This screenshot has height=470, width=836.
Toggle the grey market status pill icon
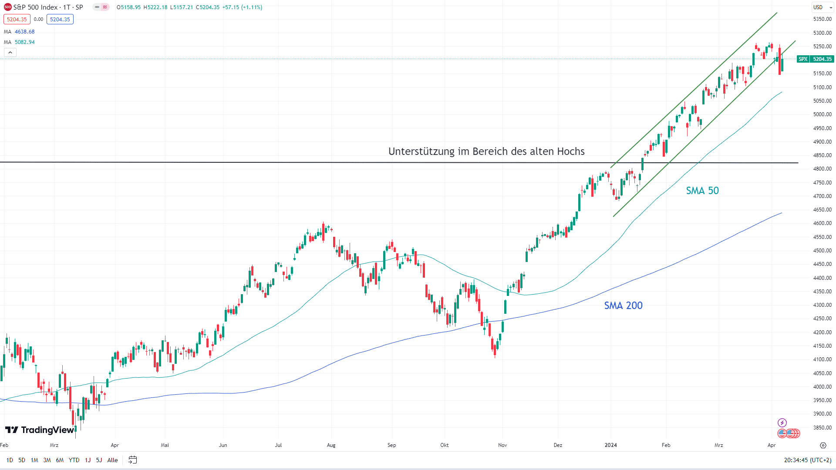click(97, 7)
